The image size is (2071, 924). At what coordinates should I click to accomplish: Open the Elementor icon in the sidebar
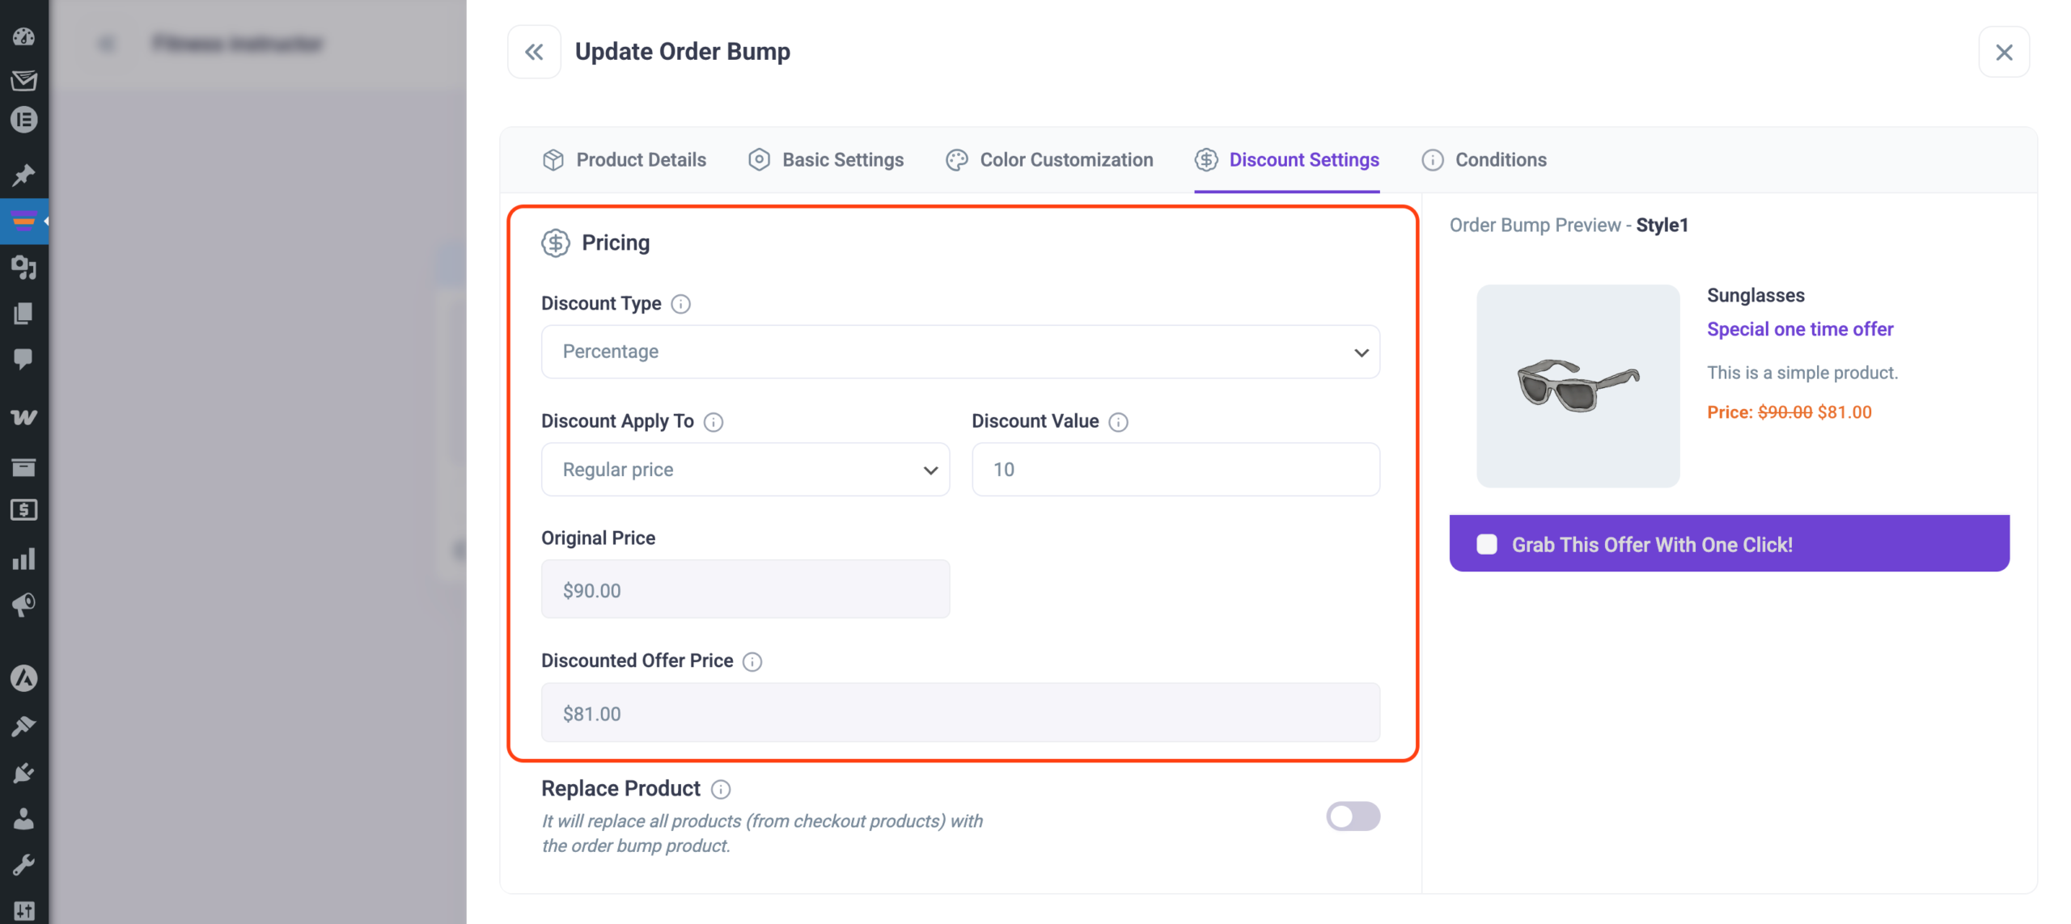click(x=24, y=119)
